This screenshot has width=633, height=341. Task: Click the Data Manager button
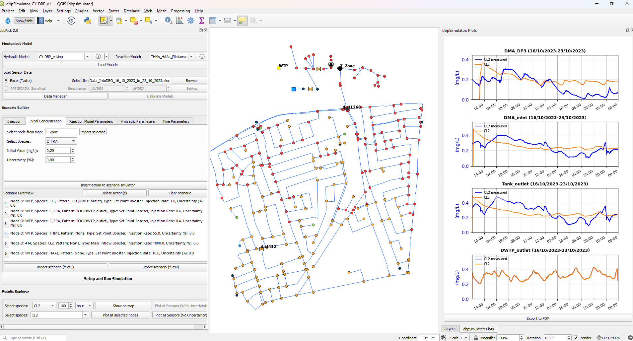click(55, 96)
